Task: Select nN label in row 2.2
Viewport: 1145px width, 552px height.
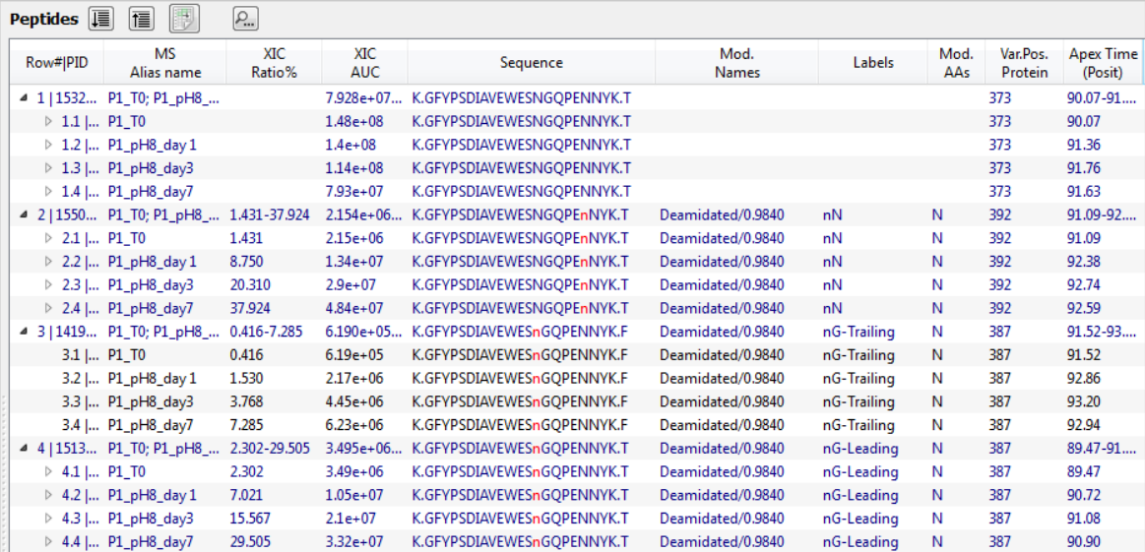Action: (x=832, y=262)
